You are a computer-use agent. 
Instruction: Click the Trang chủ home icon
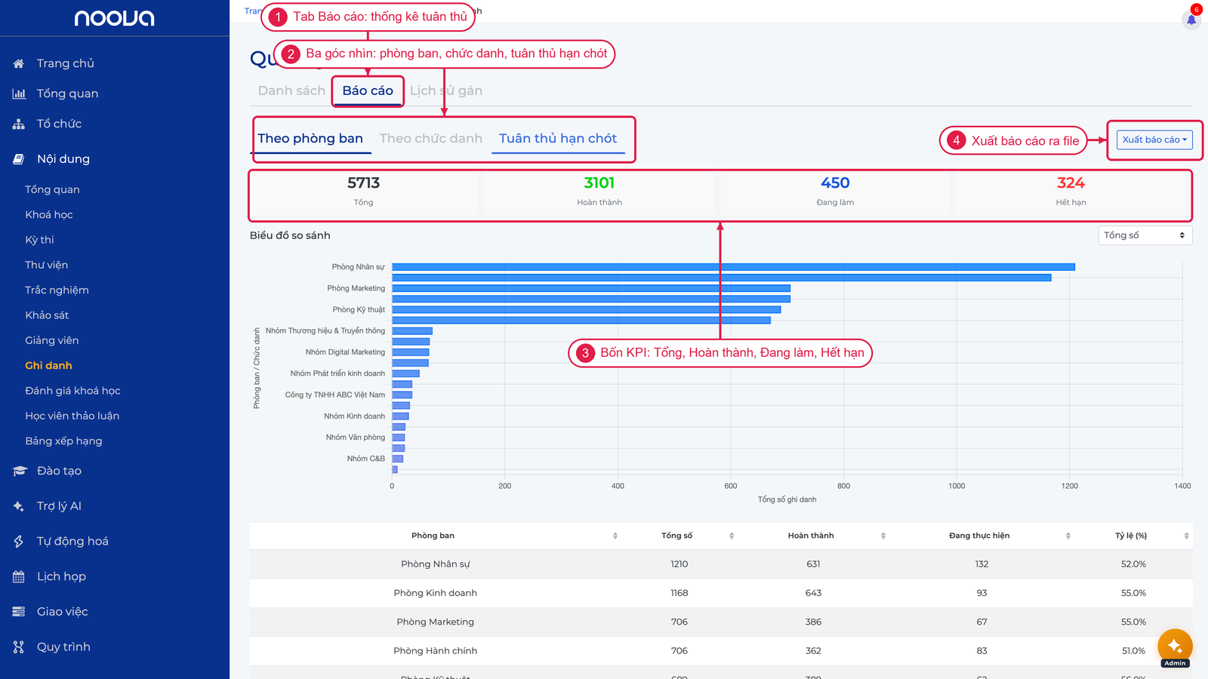19,63
